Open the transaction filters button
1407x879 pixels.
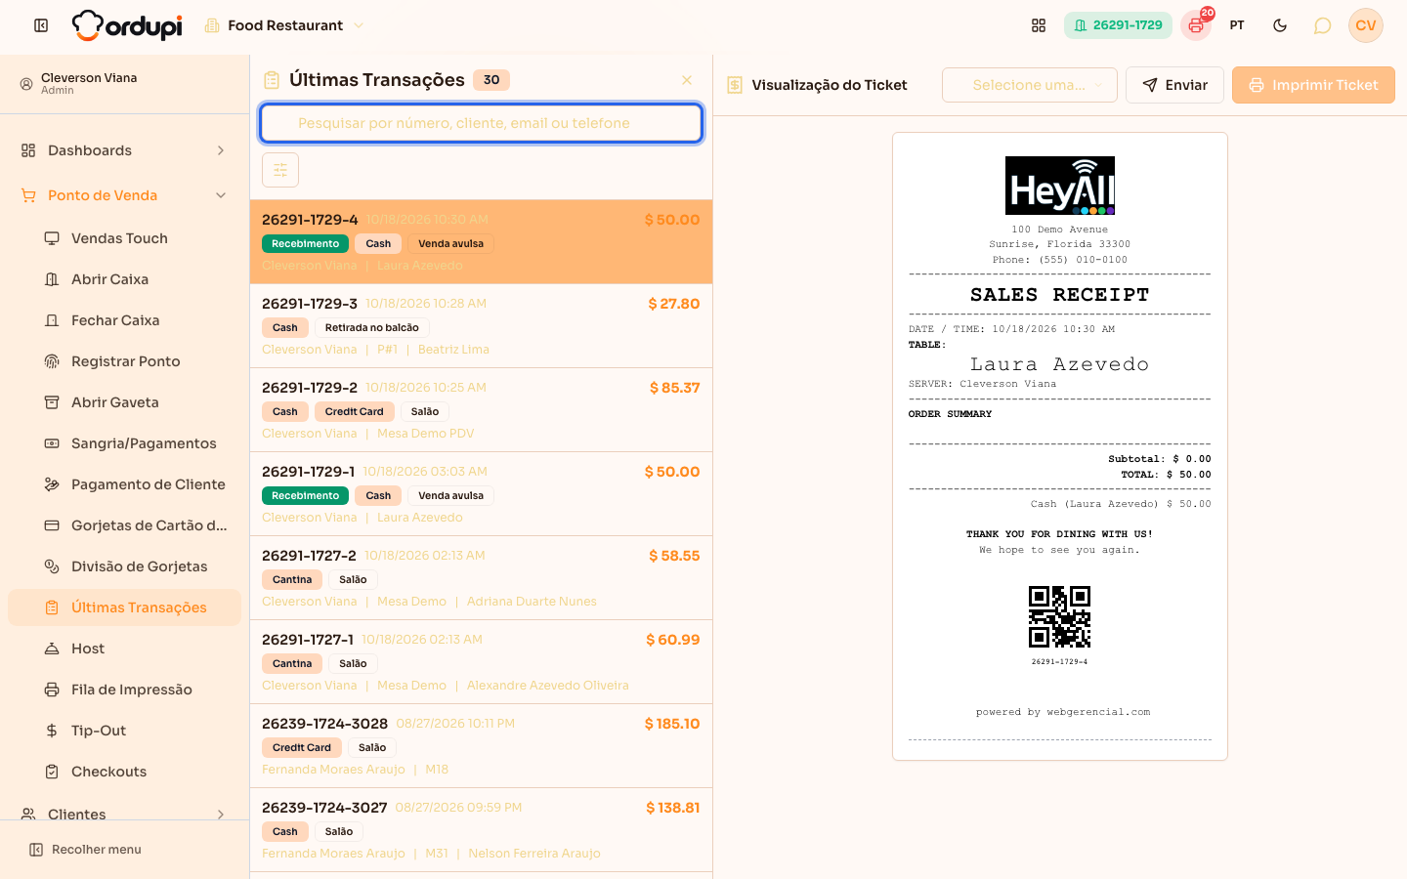point(280,170)
